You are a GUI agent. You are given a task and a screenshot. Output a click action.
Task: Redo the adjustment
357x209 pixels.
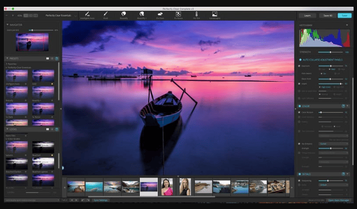tap(87, 200)
